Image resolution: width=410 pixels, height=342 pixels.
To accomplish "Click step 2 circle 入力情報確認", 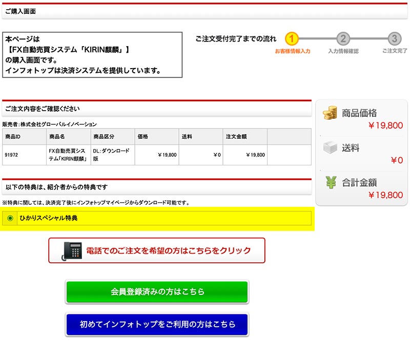I will [343, 39].
